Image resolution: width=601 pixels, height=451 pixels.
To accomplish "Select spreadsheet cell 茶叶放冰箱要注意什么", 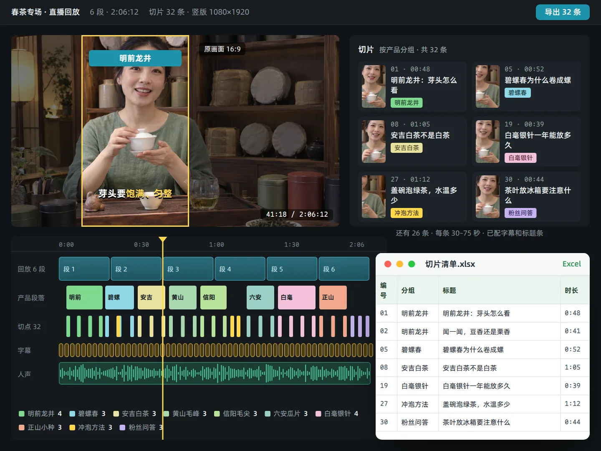I will [x=499, y=422].
